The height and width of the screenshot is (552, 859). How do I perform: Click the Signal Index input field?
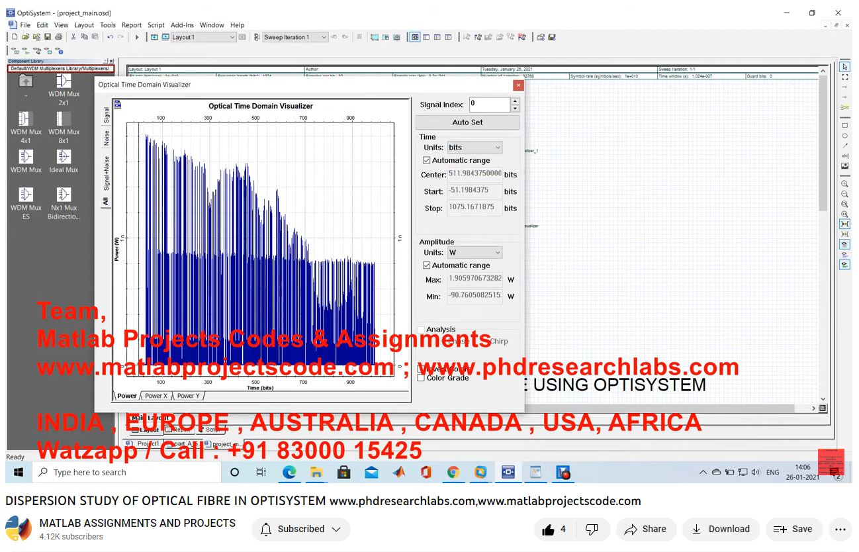click(x=490, y=105)
